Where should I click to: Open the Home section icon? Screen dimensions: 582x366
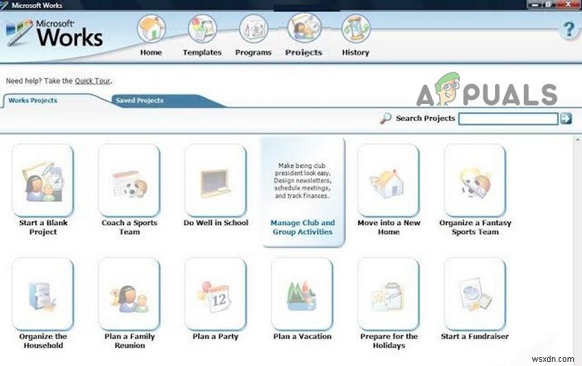coord(151,29)
